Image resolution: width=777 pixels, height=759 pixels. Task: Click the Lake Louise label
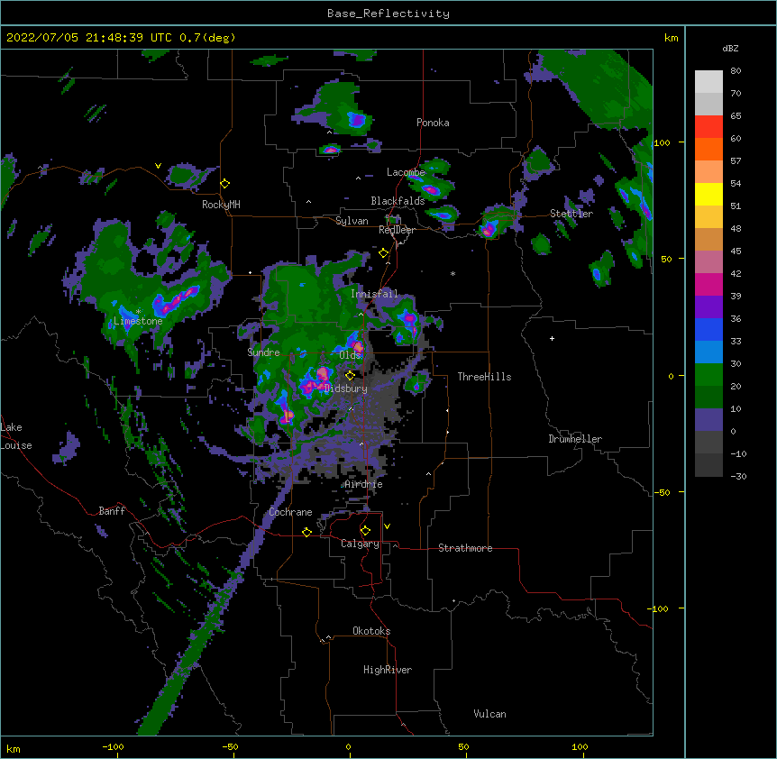point(16,436)
